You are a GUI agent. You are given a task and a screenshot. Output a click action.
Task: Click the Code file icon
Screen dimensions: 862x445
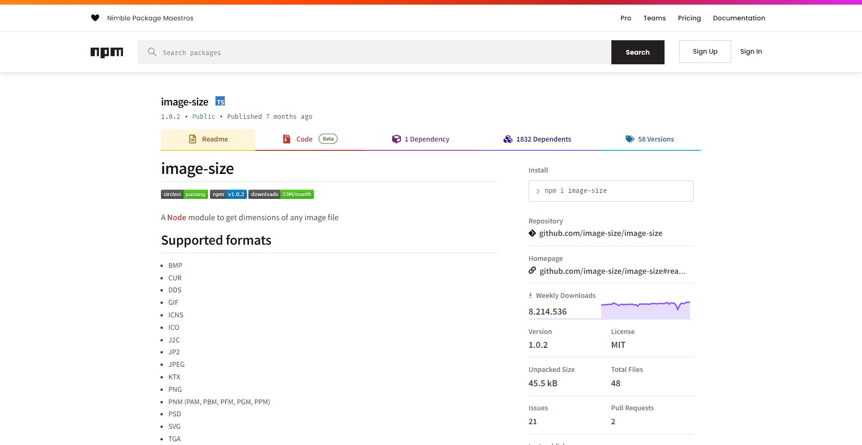pyautogui.click(x=287, y=139)
